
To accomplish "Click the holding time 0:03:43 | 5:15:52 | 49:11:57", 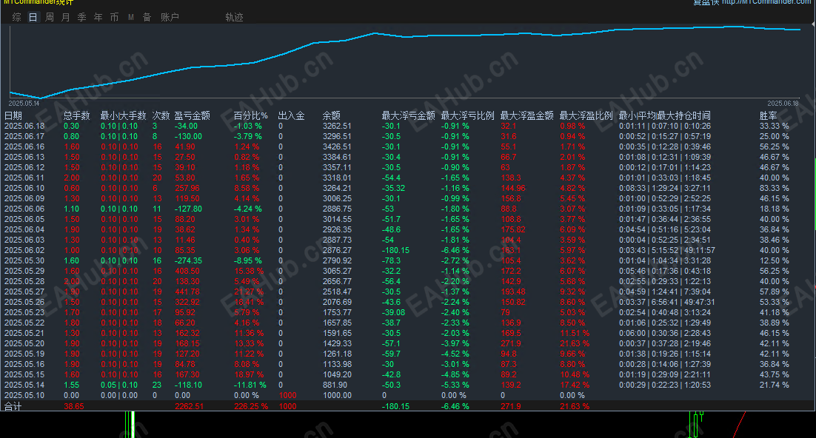I will (666, 250).
